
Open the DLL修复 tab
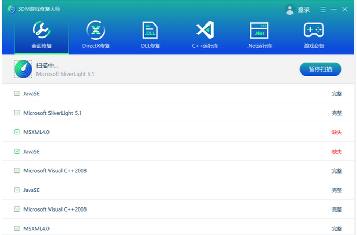tap(150, 36)
